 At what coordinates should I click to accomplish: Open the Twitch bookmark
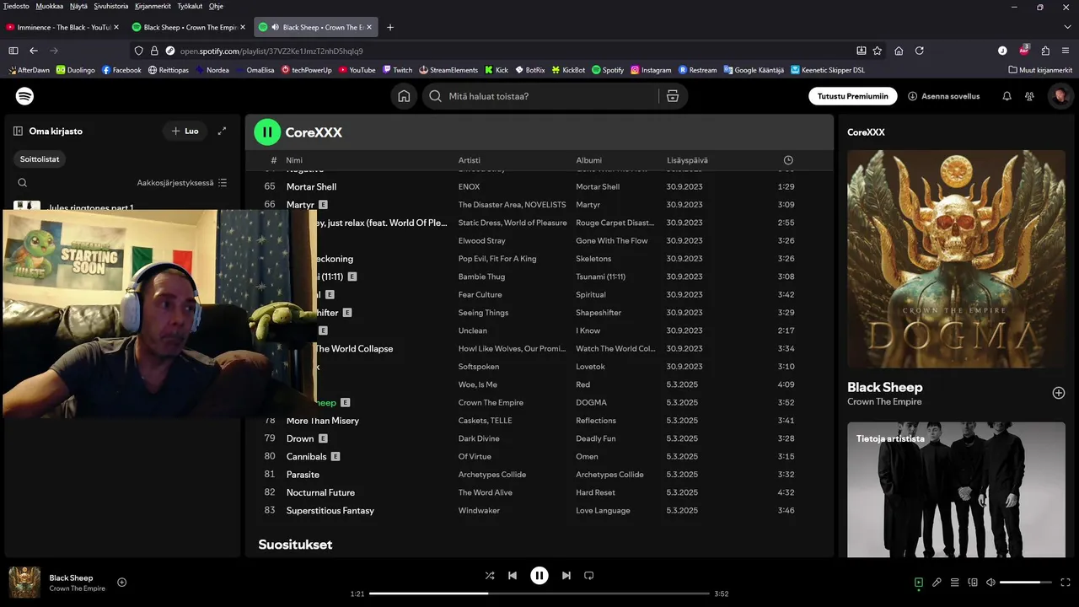tap(397, 70)
